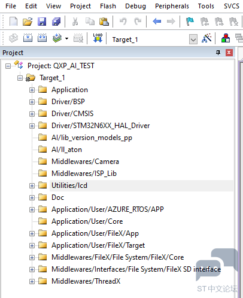243x298 pixels.
Task: Expand the Driver/STM32N6XX_HAL_Driver group
Action: (32, 126)
